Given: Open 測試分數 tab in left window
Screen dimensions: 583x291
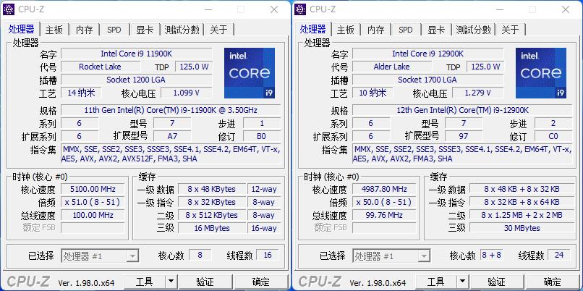Looking at the screenshot, I should pyautogui.click(x=182, y=30).
